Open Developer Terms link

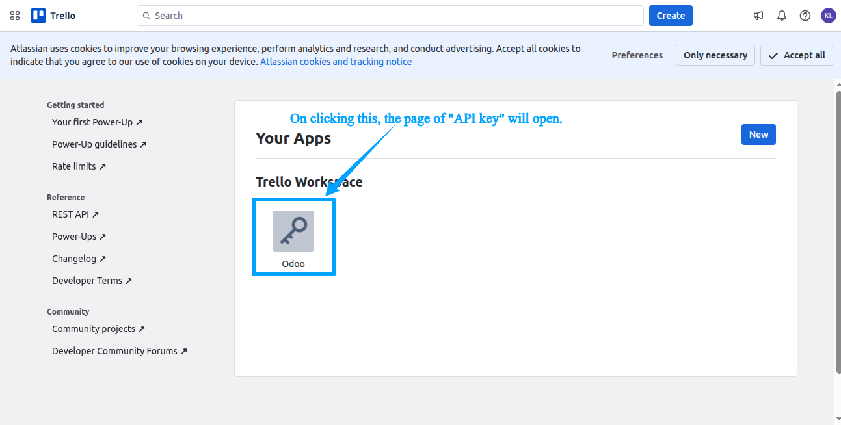tap(92, 281)
